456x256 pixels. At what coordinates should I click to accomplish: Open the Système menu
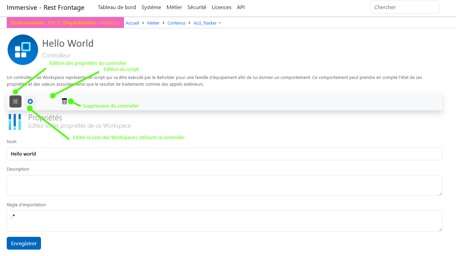(x=151, y=7)
